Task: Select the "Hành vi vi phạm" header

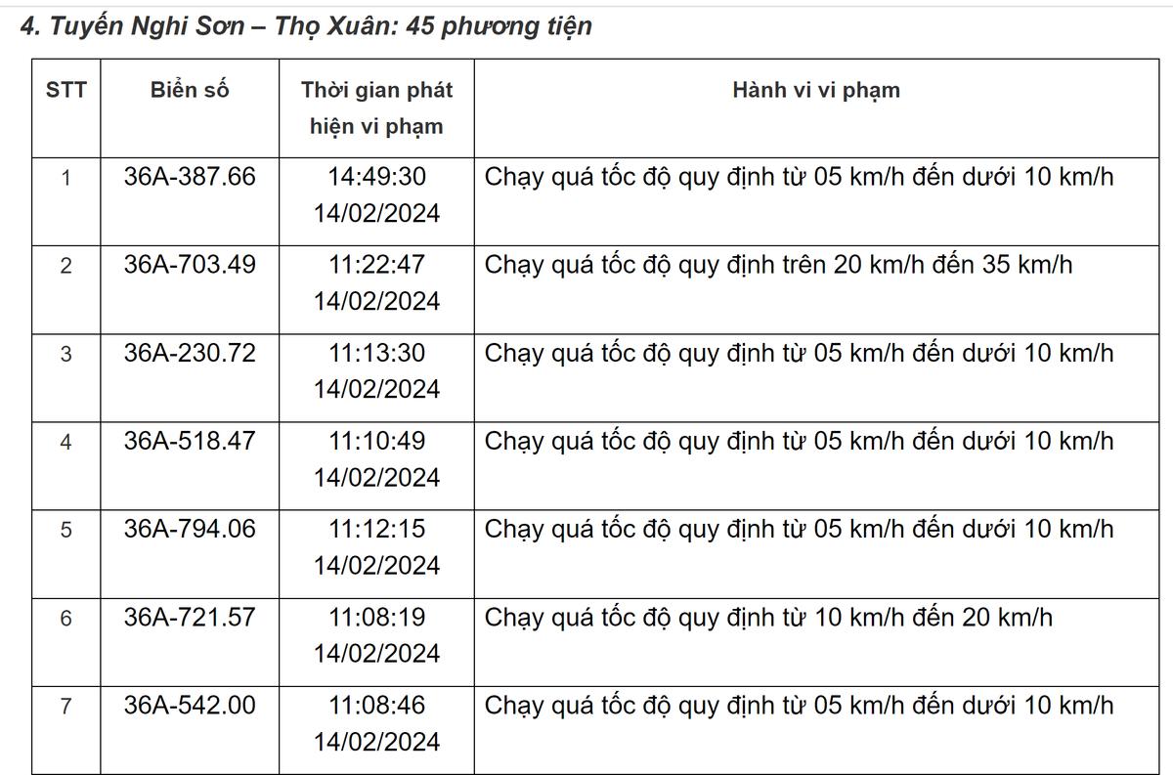Action: 816,91
